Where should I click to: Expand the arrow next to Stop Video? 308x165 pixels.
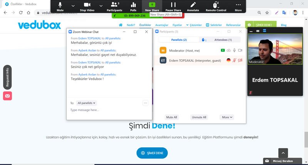tap(101, 6)
